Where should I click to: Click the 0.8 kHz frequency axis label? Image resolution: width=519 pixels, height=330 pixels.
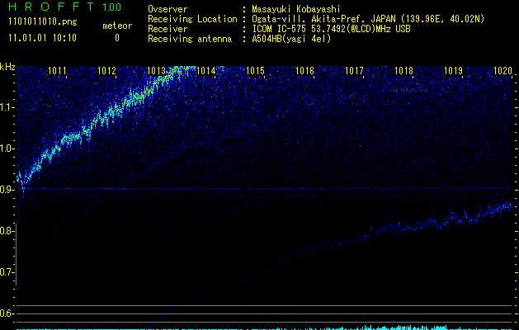coord(7,231)
